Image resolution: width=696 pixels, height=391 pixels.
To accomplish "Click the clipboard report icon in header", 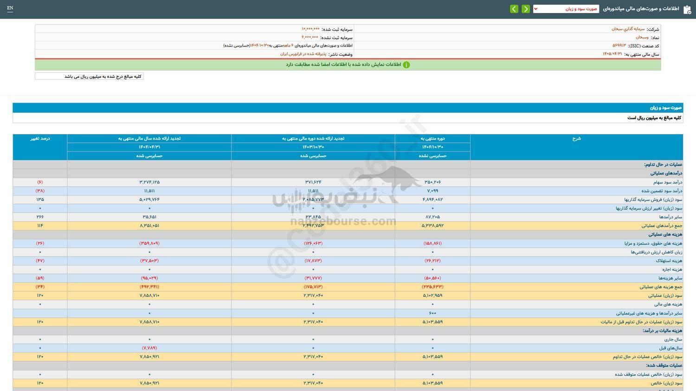I will coord(687,9).
